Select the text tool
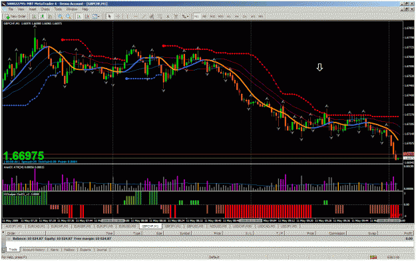The image size is (416, 261). pyautogui.click(x=168, y=17)
